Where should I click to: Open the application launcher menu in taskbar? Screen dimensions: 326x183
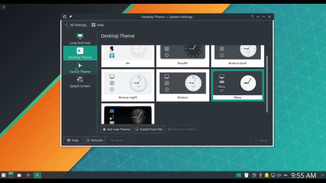[x=4, y=175]
